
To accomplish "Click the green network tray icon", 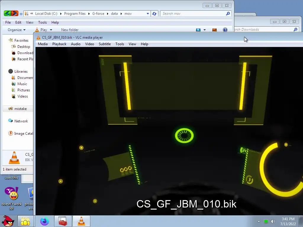I will (266, 221).
